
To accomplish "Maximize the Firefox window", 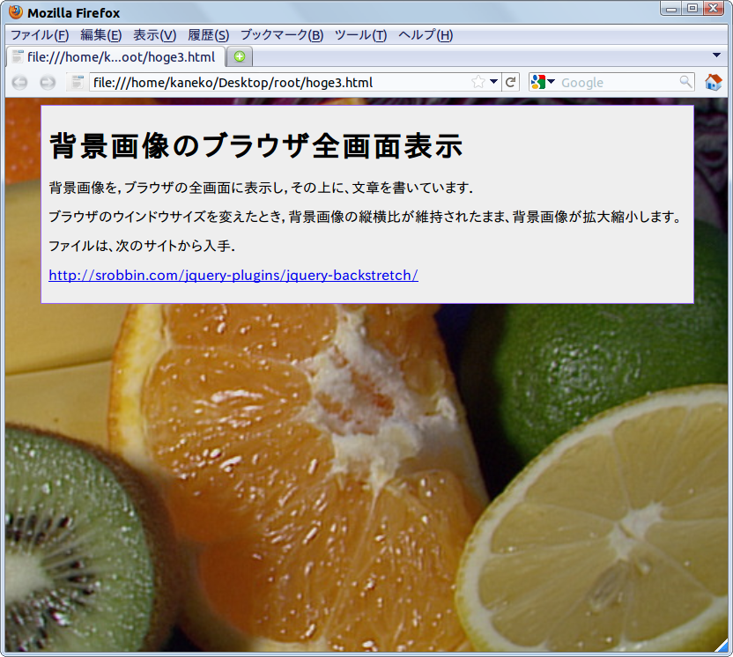I will click(692, 9).
